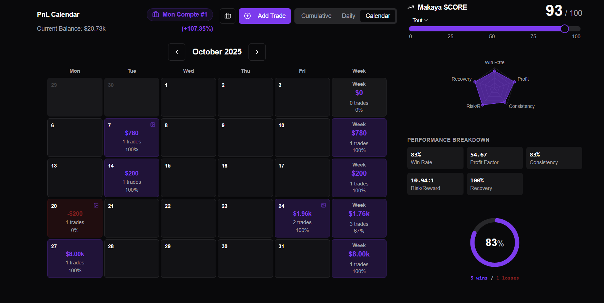Select the $8.00k weekly summary cell
The height and width of the screenshot is (303, 604).
click(359, 259)
